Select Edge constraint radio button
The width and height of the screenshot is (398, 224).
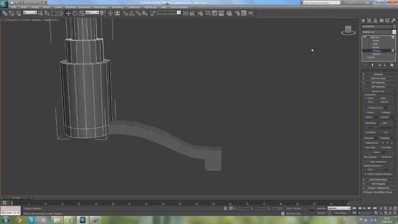(x=379, y=98)
